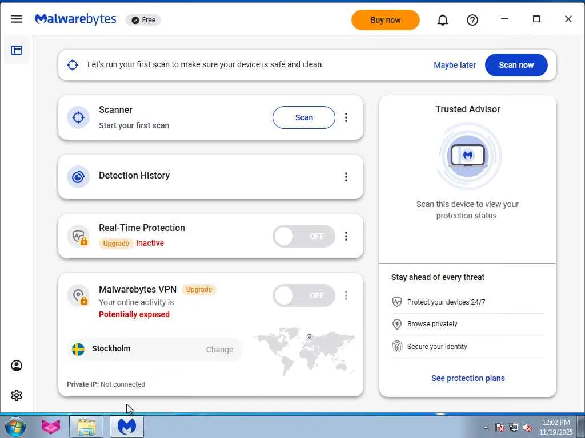Open the Windows Start button

(x=15, y=427)
